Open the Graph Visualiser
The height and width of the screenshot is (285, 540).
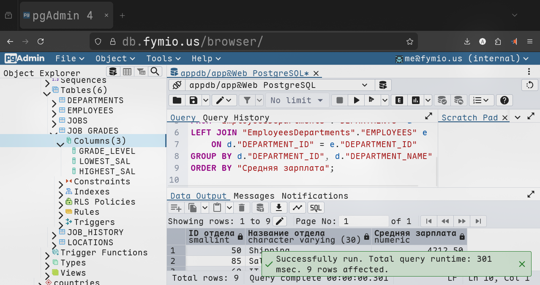[297, 208]
